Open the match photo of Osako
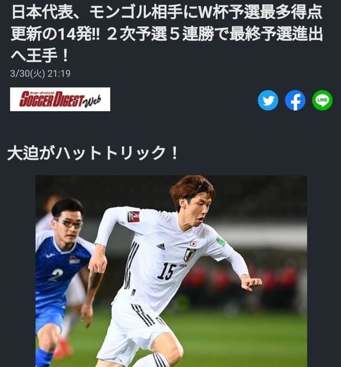 [x=171, y=271]
